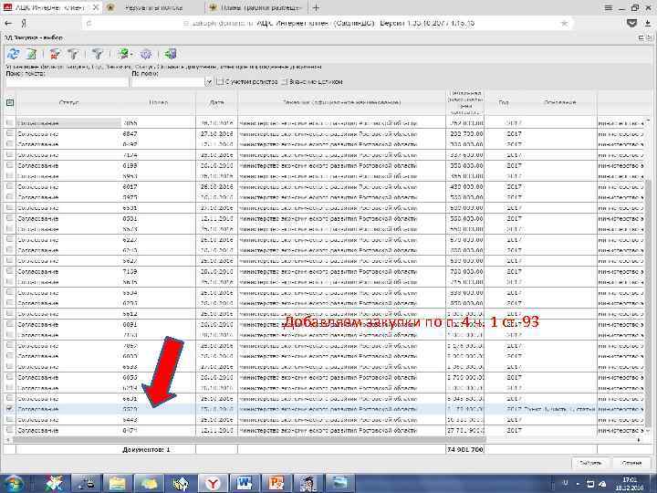
Task: Click into the search text input field
Action: coord(67,82)
